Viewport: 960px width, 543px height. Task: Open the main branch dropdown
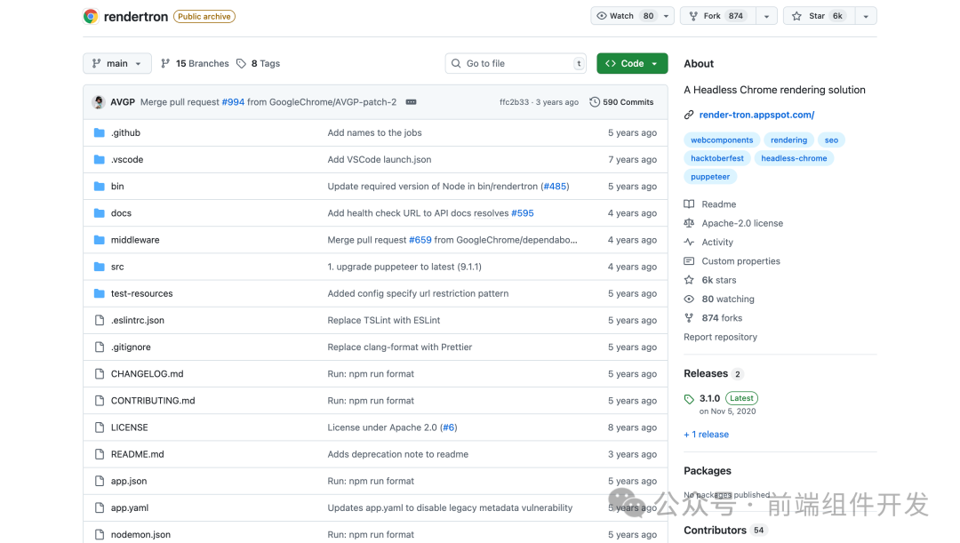click(117, 64)
